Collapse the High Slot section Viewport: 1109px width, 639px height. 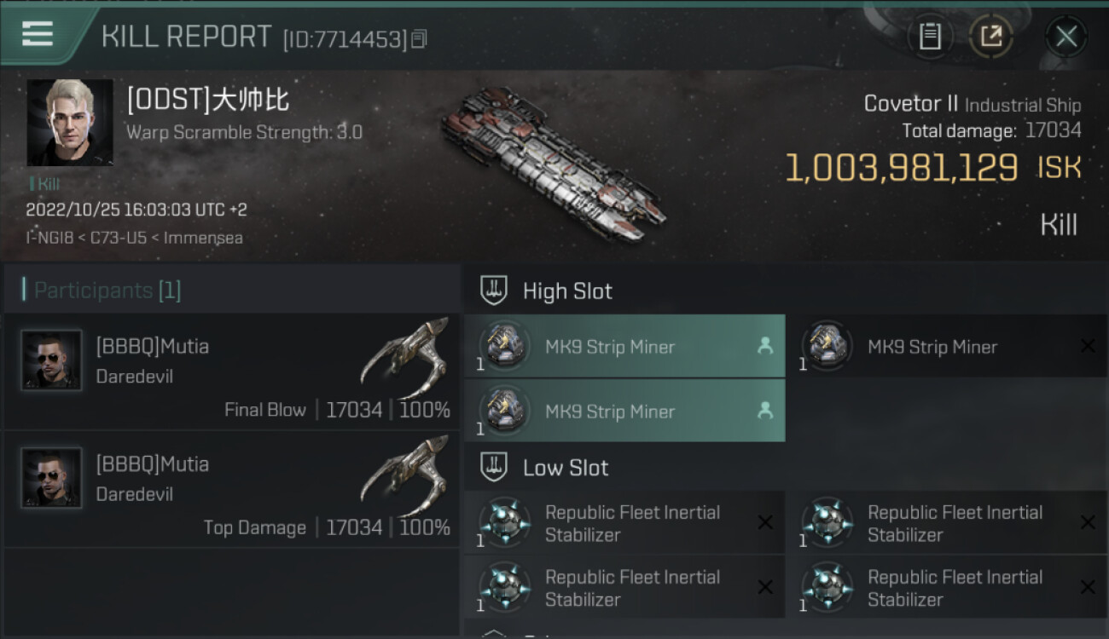coord(494,291)
